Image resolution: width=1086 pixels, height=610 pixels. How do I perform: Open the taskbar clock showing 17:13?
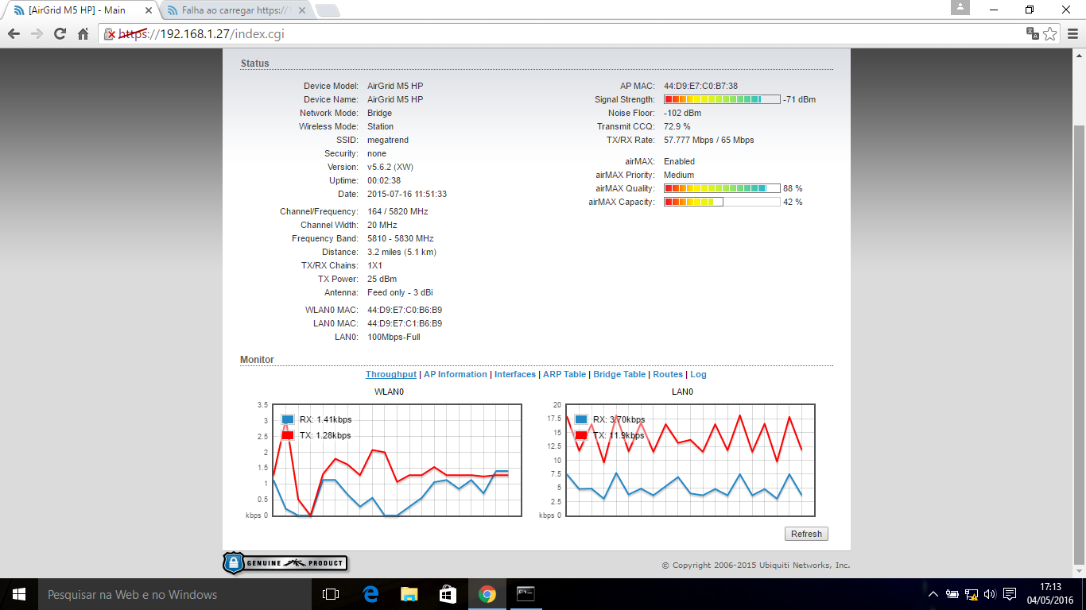(1050, 594)
